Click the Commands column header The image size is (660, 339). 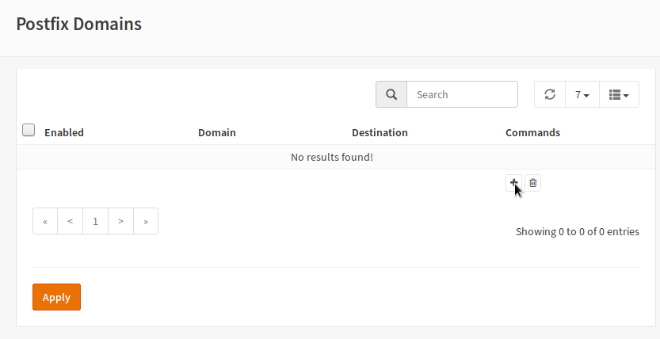coord(532,132)
